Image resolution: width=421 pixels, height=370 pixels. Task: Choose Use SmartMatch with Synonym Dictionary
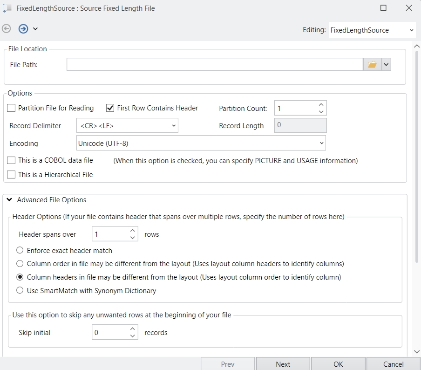(20, 290)
